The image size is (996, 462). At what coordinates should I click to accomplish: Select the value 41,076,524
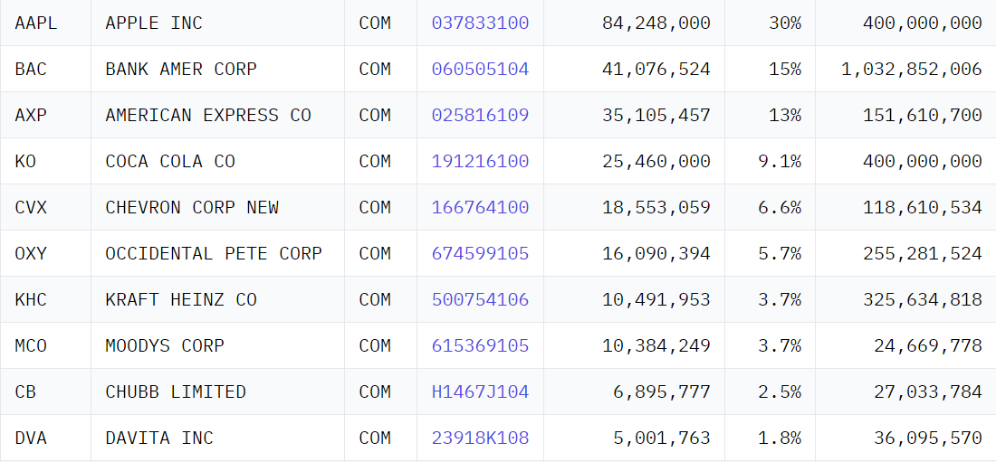coord(656,69)
